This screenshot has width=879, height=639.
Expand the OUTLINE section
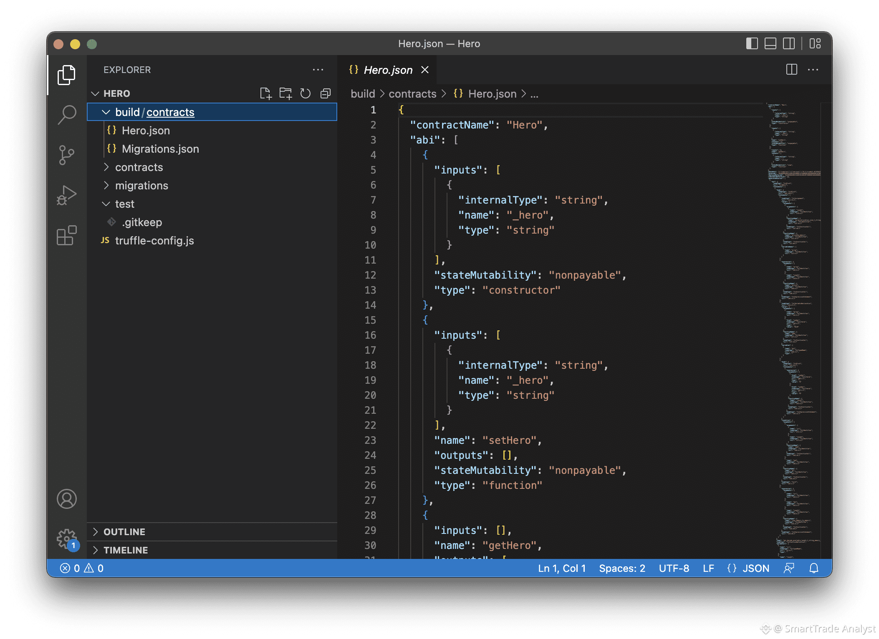[124, 532]
